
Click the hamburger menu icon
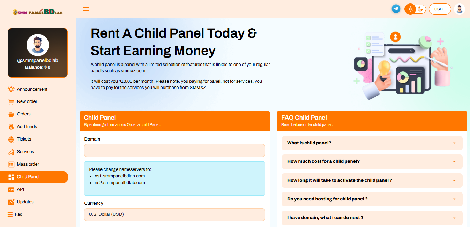point(86,9)
